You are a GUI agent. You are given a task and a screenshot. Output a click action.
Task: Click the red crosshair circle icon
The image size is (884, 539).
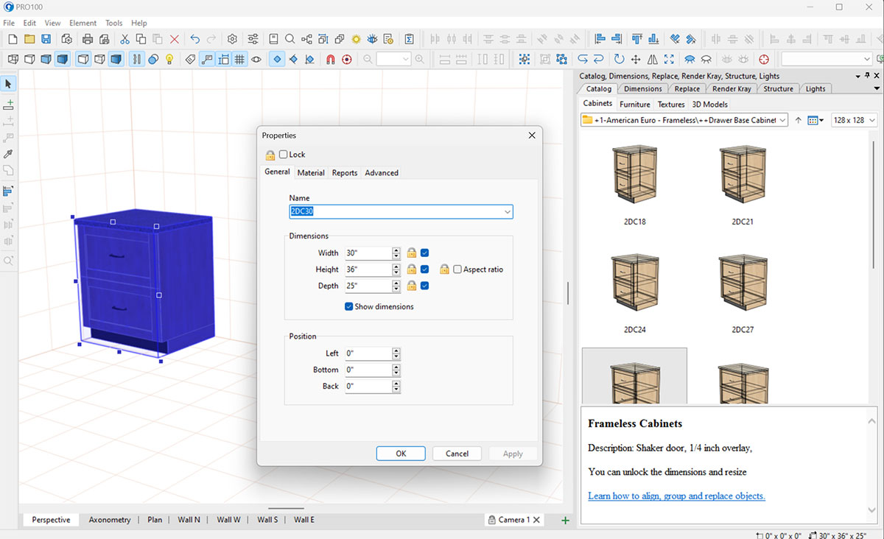coord(764,59)
